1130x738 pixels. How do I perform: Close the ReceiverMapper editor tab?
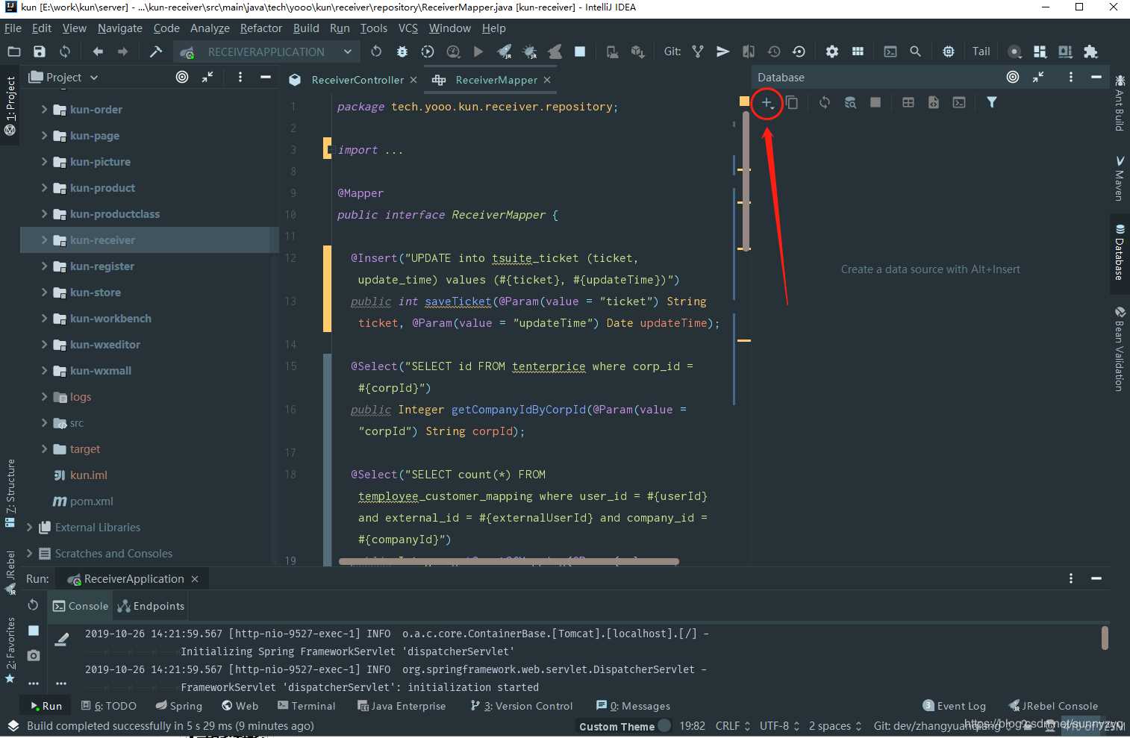click(547, 80)
